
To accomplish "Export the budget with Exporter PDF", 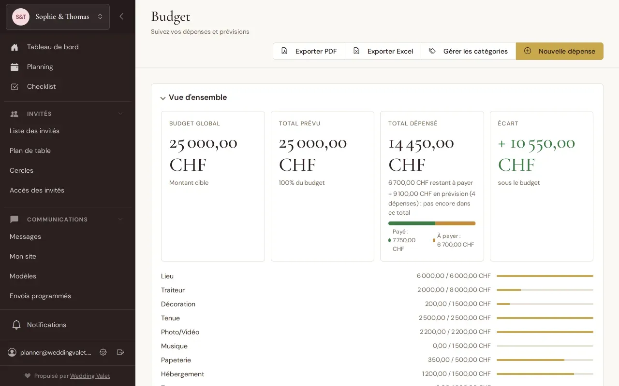I will 309,51.
